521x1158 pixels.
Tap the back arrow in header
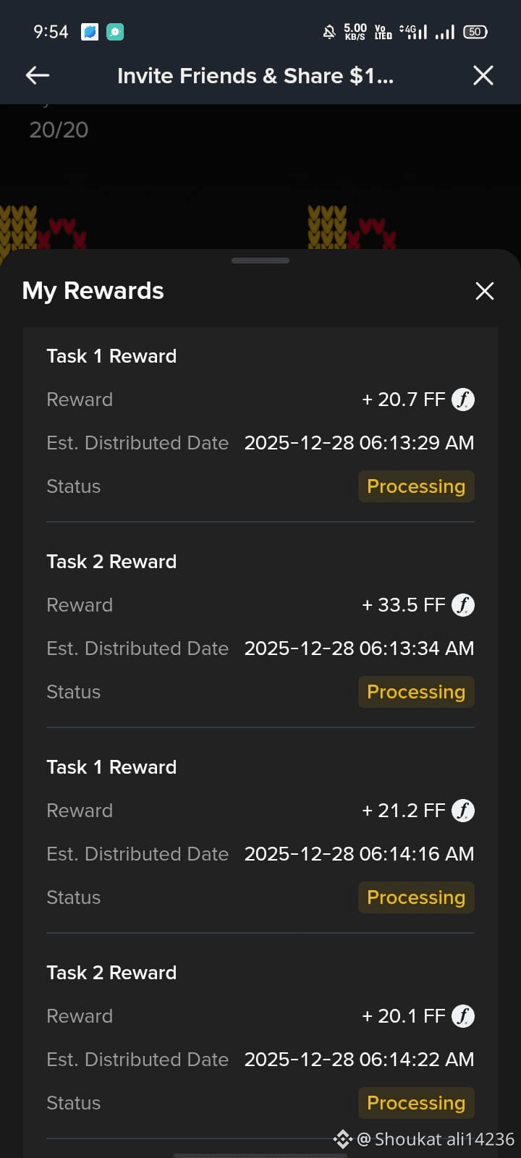coord(38,75)
